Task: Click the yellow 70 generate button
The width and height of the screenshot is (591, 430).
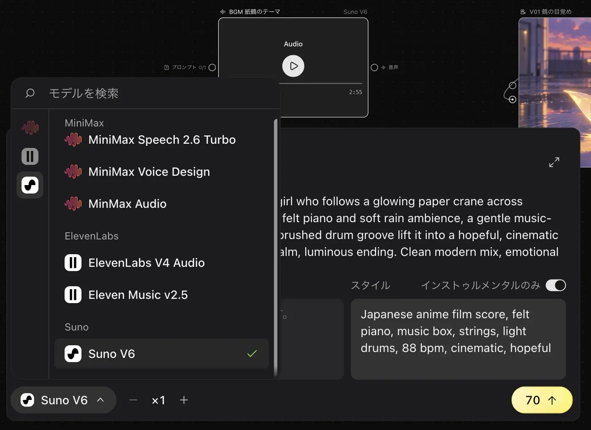Action: [x=542, y=400]
